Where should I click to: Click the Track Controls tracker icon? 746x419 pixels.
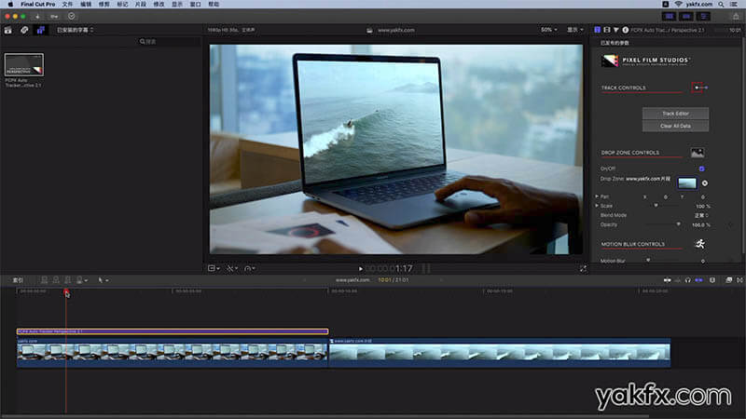coord(699,88)
